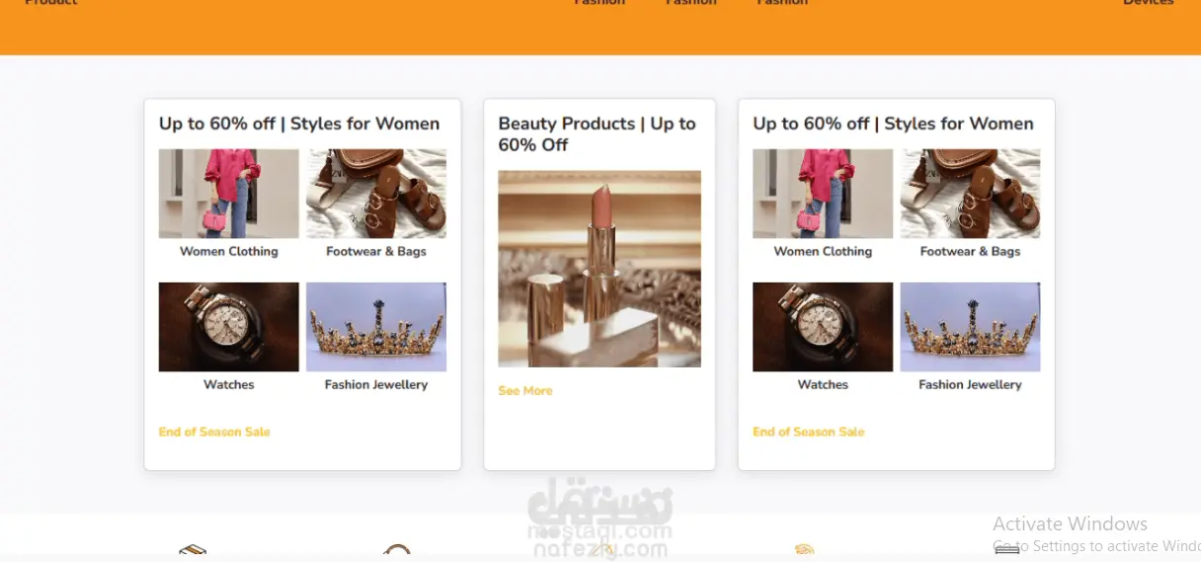This screenshot has height=562, width=1201.
Task: Click the Fashion Jewellery label in right card
Action: [970, 385]
